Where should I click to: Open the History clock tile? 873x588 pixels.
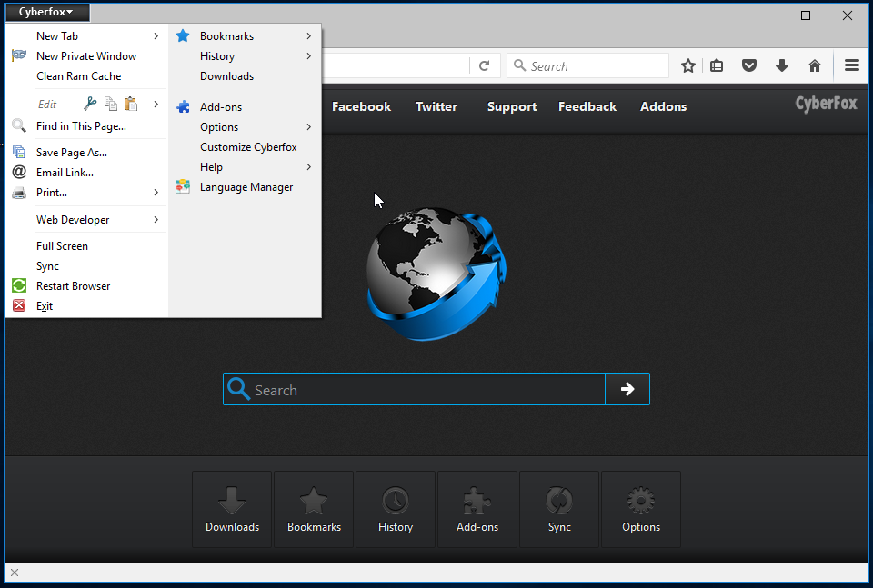click(x=396, y=509)
